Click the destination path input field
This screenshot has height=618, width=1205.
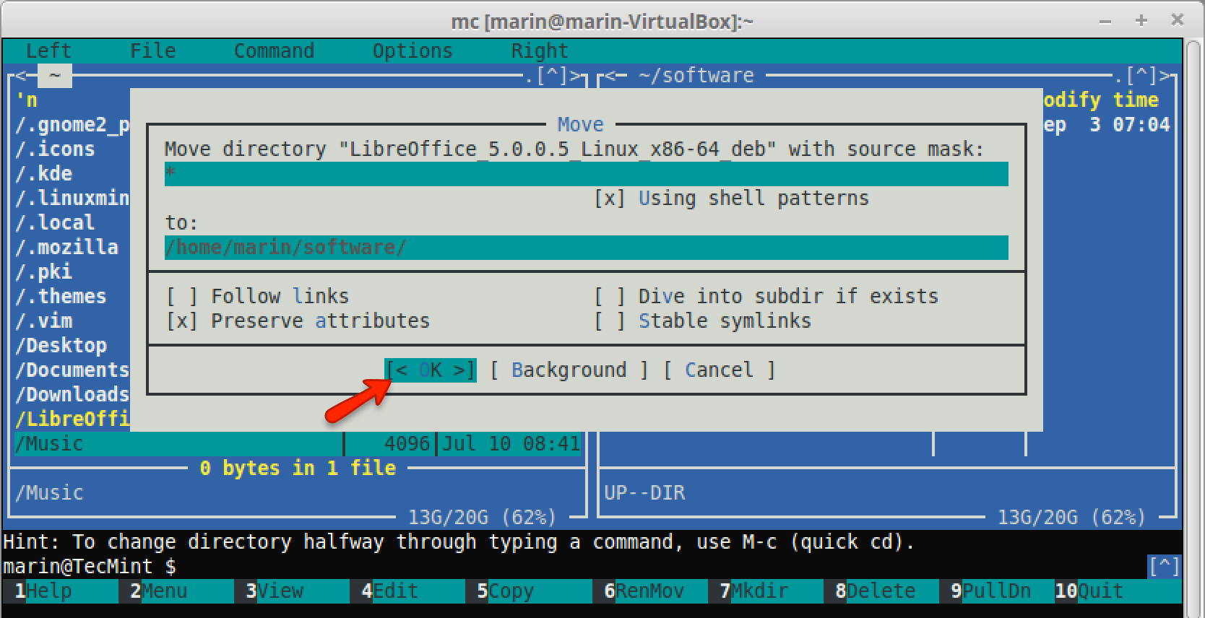[585, 248]
